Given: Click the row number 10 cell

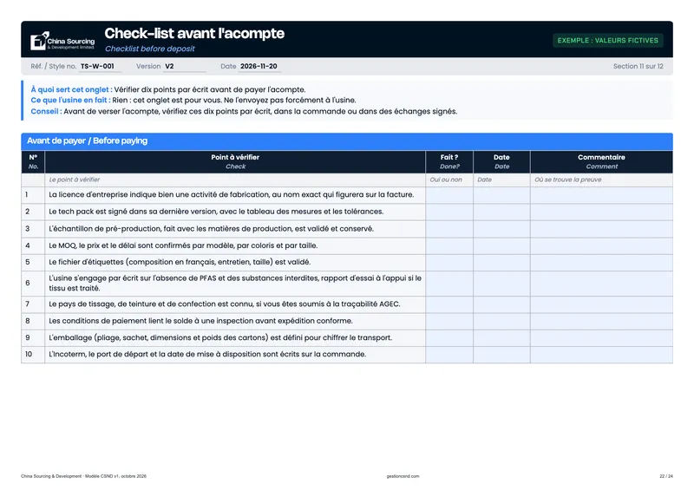Looking at the screenshot, I should pyautogui.click(x=33, y=355).
